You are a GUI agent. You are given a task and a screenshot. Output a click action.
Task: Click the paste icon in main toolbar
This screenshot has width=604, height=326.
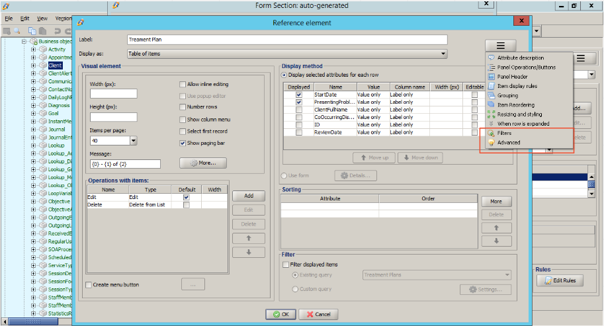point(42,31)
